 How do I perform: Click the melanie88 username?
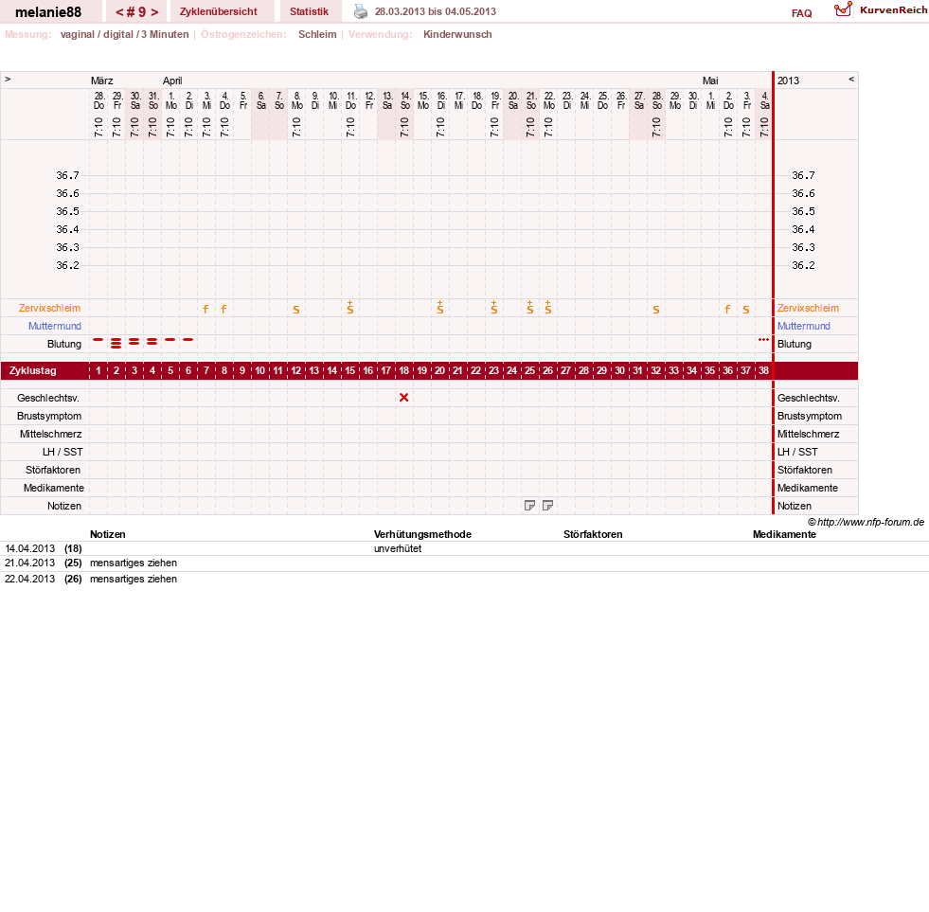tap(48, 12)
